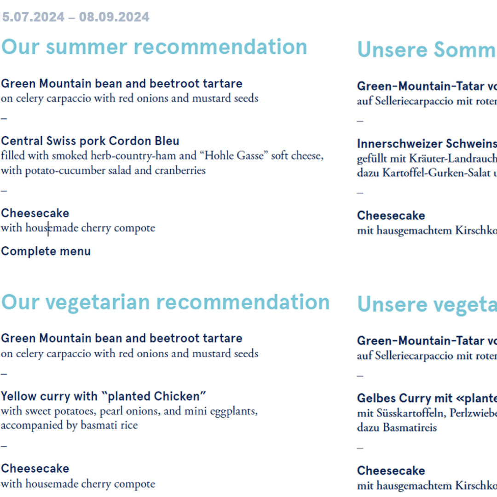Click the 'accompanied by basmati rice' line
Image resolution: width=497 pixels, height=497 pixels.
69,425
